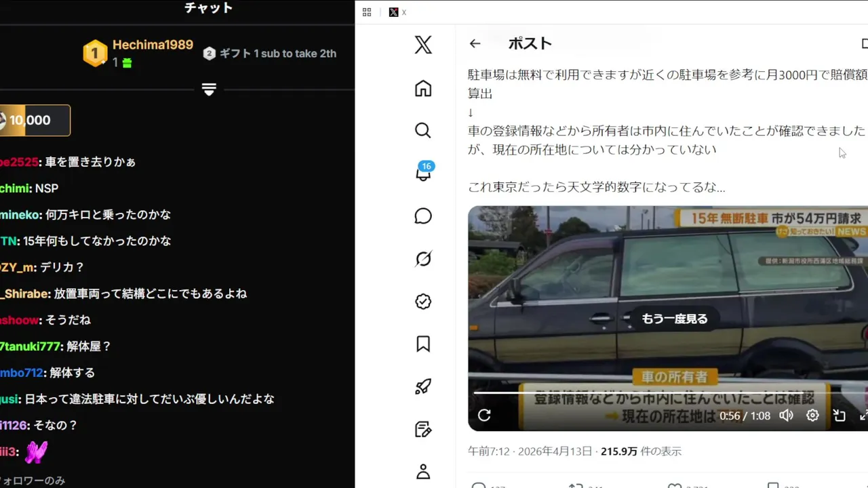Click chat message 15年何もしてなかったのかな

(x=97, y=241)
